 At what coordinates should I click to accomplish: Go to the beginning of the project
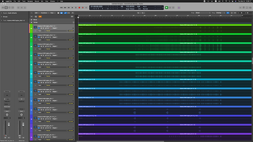[69, 8]
